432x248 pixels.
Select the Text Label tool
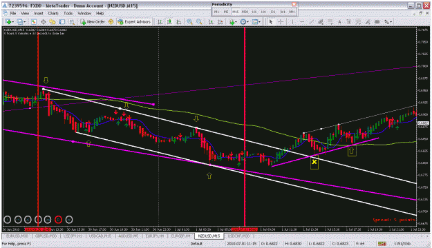(349, 21)
